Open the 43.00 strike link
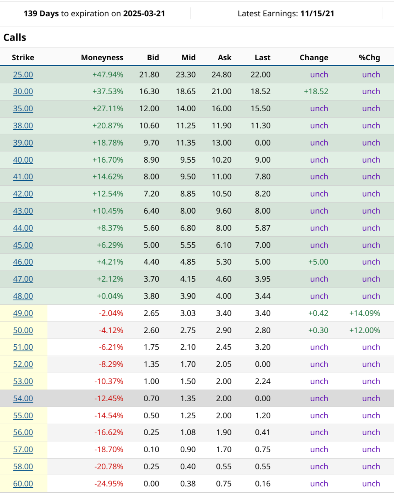 coord(23,211)
